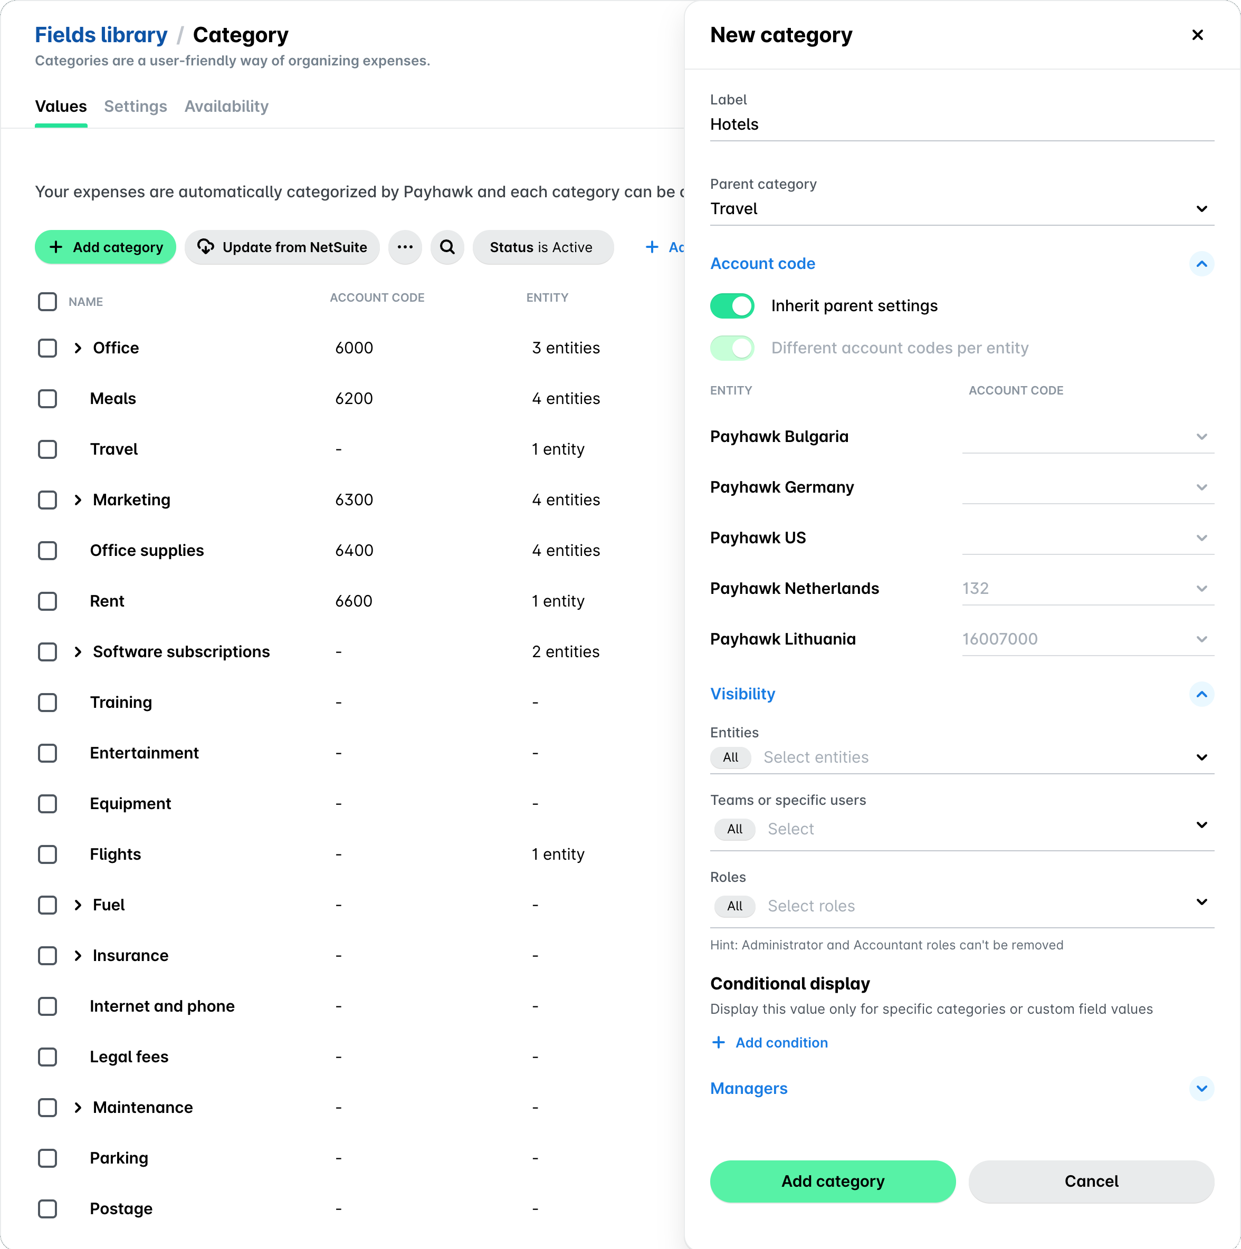Toggle Inherit parent settings switch
The image size is (1241, 1249).
click(x=732, y=306)
